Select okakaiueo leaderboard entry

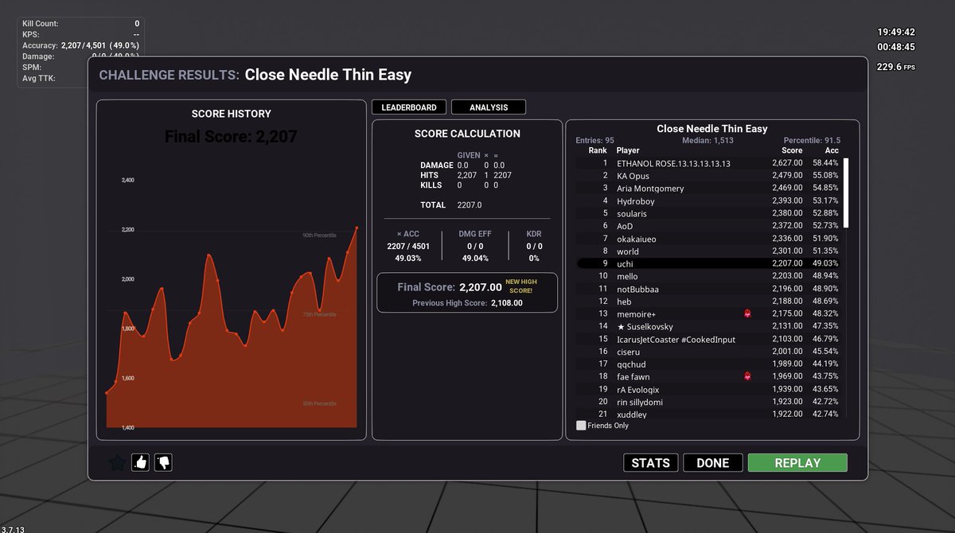coord(708,239)
